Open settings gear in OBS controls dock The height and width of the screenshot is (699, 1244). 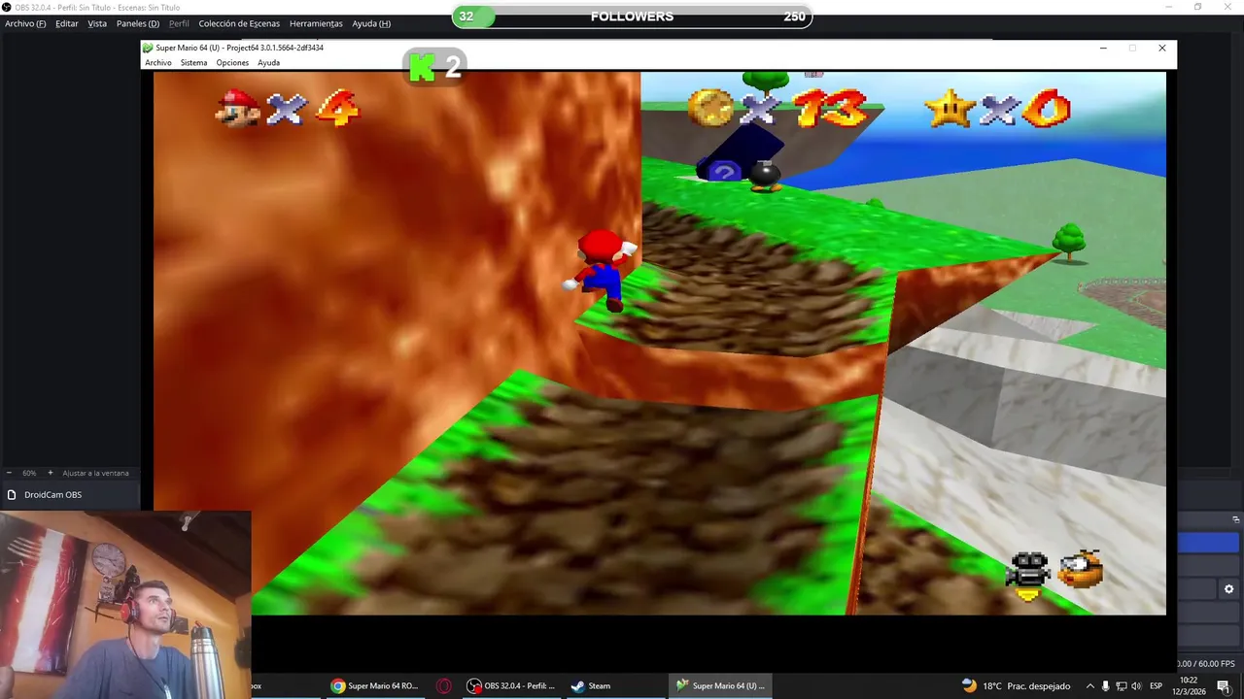[1228, 589]
